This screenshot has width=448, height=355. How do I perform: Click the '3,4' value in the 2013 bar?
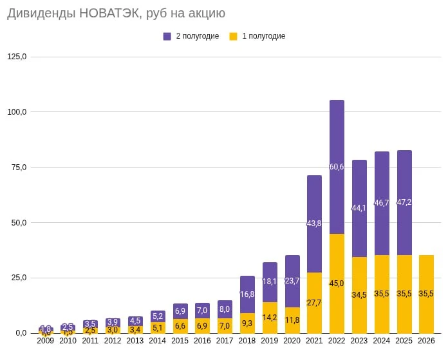(x=135, y=329)
